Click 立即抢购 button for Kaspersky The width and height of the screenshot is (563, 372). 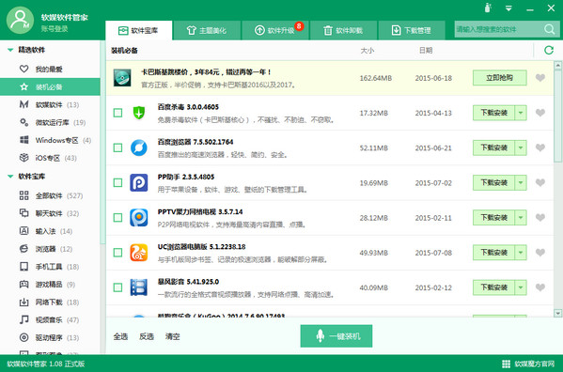click(x=499, y=78)
